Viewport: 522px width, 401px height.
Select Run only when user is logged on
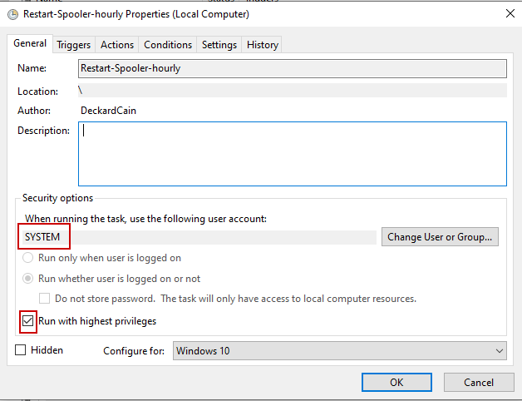point(28,258)
